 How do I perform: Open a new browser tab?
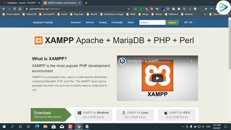pyautogui.click(x=86, y=3)
